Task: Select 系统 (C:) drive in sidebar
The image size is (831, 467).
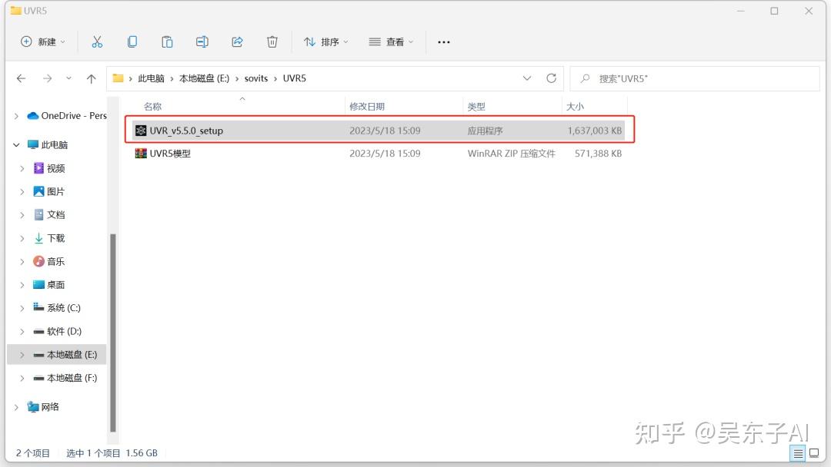Action: coord(57,308)
